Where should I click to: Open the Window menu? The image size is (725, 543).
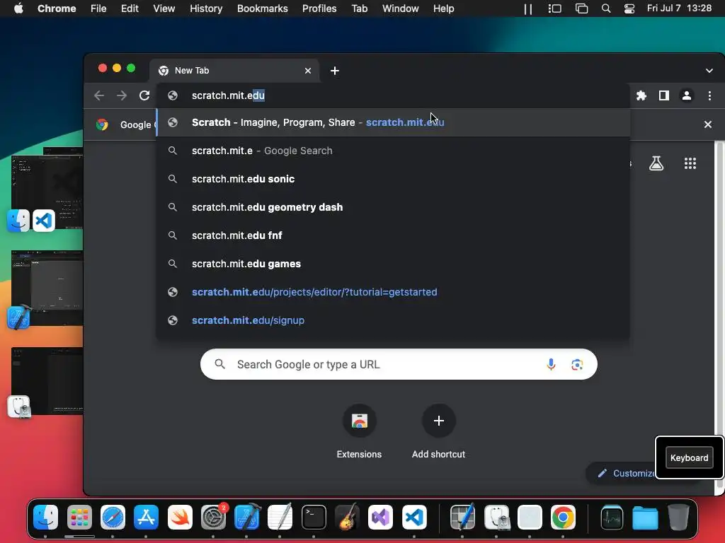pyautogui.click(x=401, y=8)
